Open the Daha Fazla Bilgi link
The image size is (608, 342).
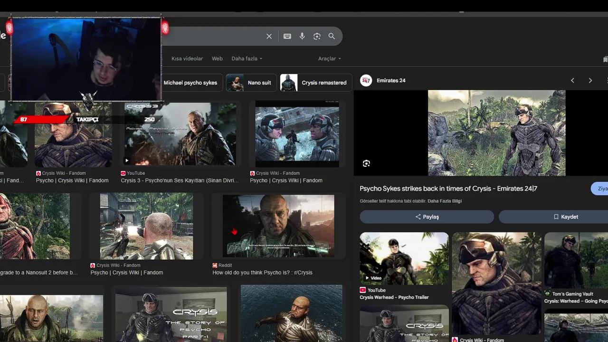tap(445, 201)
